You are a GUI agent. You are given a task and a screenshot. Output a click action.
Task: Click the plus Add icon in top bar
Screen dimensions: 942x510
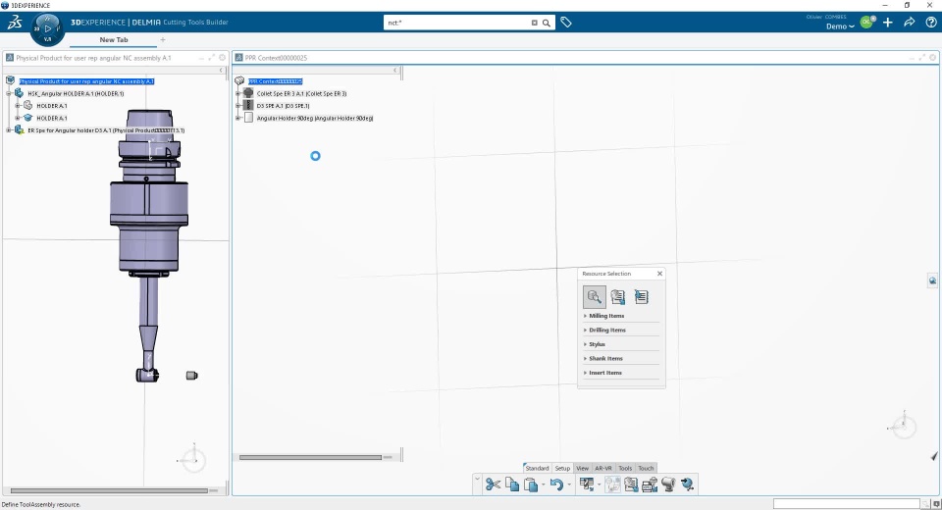[888, 23]
